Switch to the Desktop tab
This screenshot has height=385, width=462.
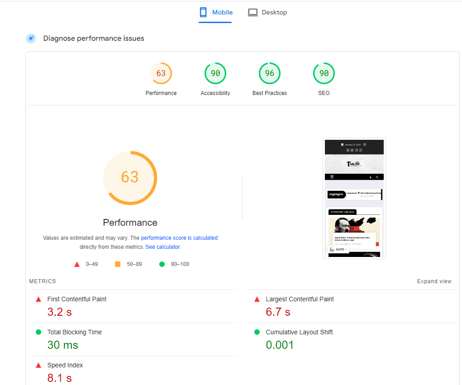tap(274, 12)
